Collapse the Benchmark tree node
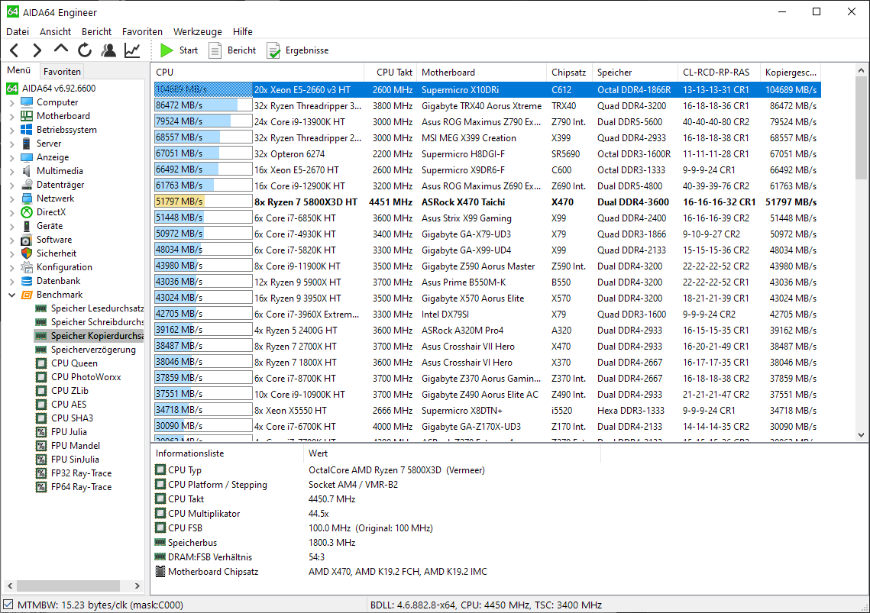The width and height of the screenshot is (870, 613). (x=11, y=295)
